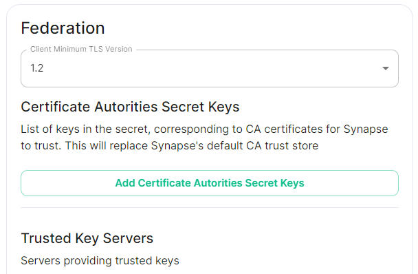Click the TLS version dropdown arrow
The width and height of the screenshot is (418, 274).
click(385, 68)
